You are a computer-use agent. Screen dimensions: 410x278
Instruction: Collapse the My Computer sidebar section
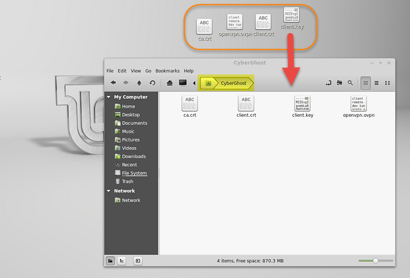(109, 97)
